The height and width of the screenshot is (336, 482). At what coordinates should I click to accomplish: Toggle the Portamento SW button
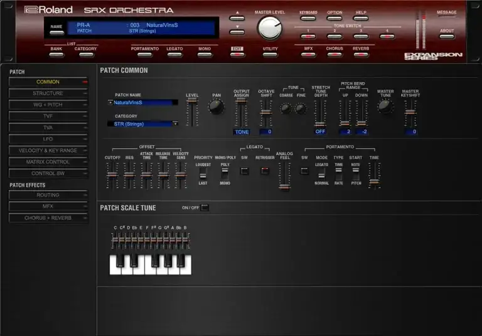pos(304,171)
